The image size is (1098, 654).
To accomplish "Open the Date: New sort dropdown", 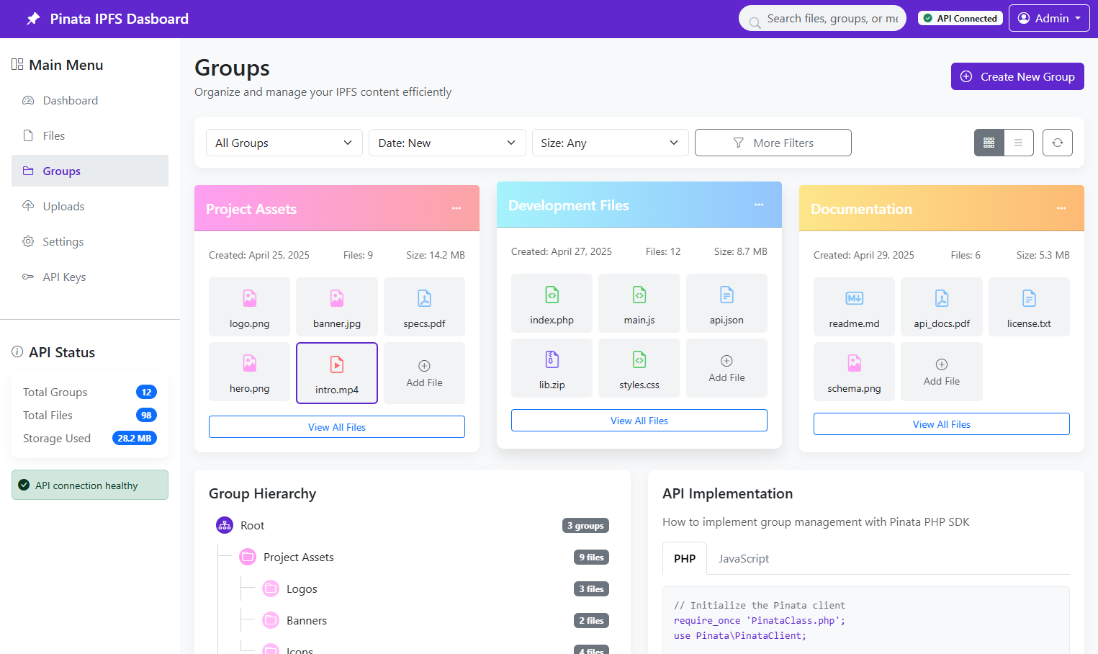I will coord(447,143).
